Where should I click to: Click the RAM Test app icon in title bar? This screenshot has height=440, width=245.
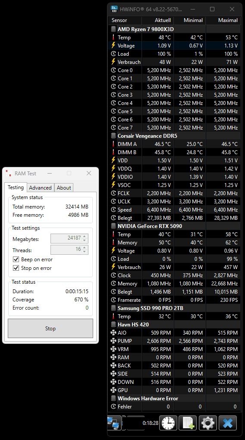tap(9, 174)
